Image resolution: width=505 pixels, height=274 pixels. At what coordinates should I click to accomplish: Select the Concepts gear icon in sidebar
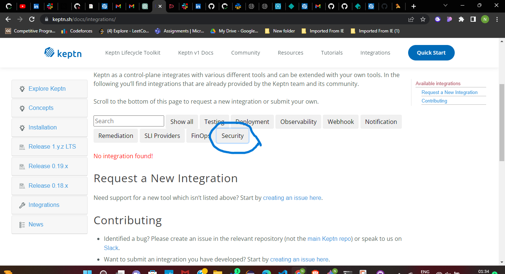[x=22, y=108]
